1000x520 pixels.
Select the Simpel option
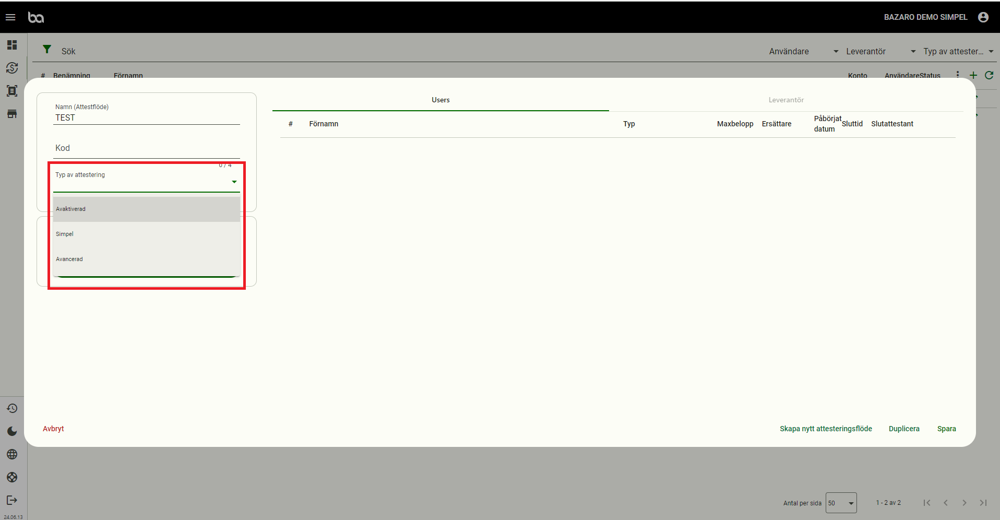click(147, 234)
